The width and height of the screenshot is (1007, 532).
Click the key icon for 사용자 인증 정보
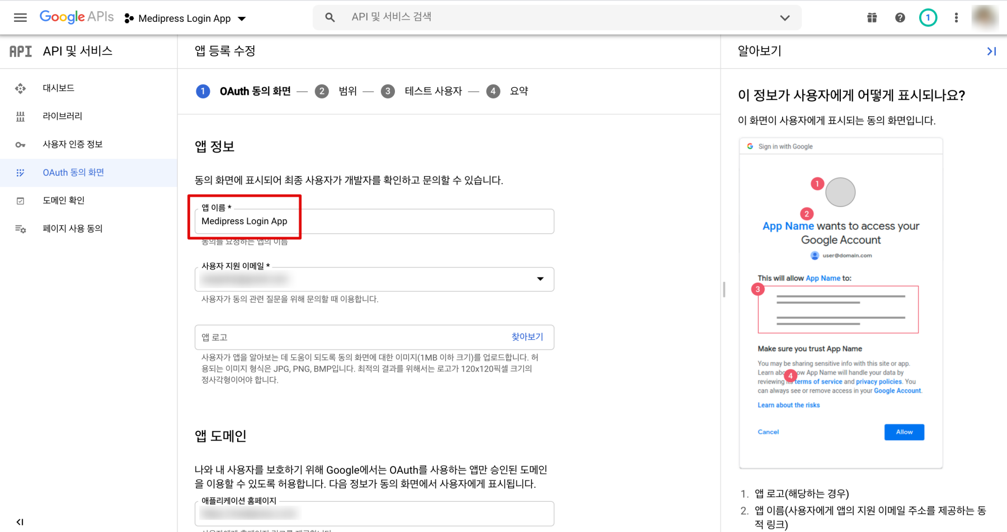point(21,145)
